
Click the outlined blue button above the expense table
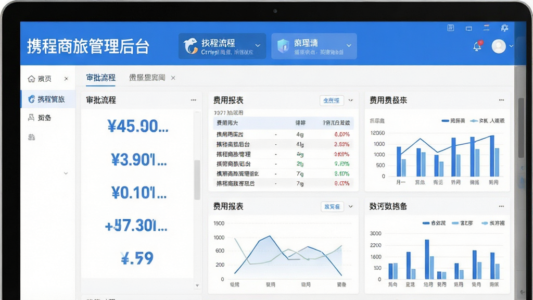332,101
